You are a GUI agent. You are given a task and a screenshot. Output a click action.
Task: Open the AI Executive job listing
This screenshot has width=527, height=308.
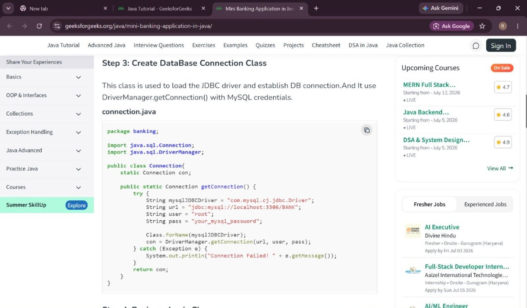(442, 227)
